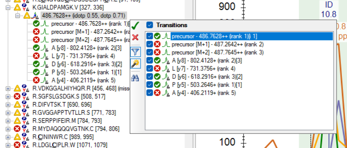Toggle the Transitions select-all checkbox

coord(150,25)
